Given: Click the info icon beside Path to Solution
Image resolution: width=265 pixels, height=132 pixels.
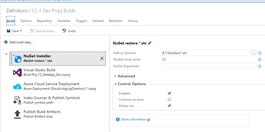Looking at the screenshot, I should tap(260, 53).
